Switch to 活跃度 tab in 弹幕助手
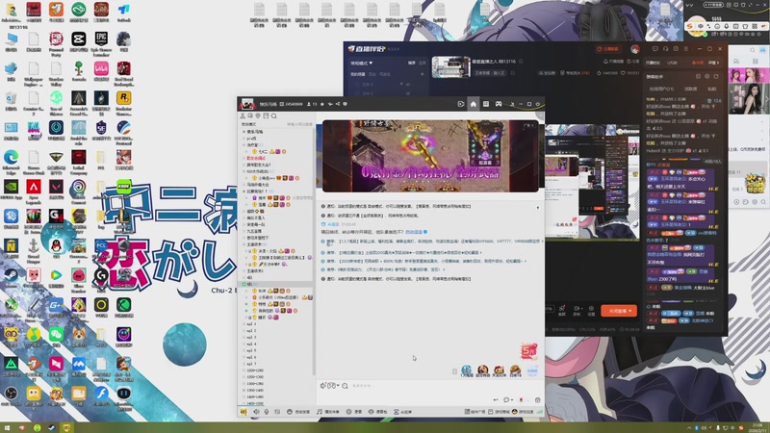770x433 pixels. (690, 89)
